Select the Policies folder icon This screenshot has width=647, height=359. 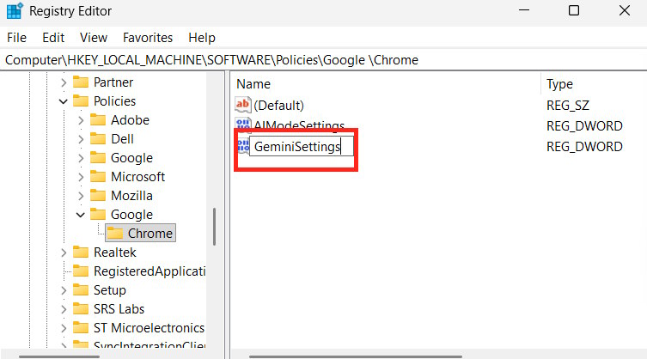tap(81, 100)
